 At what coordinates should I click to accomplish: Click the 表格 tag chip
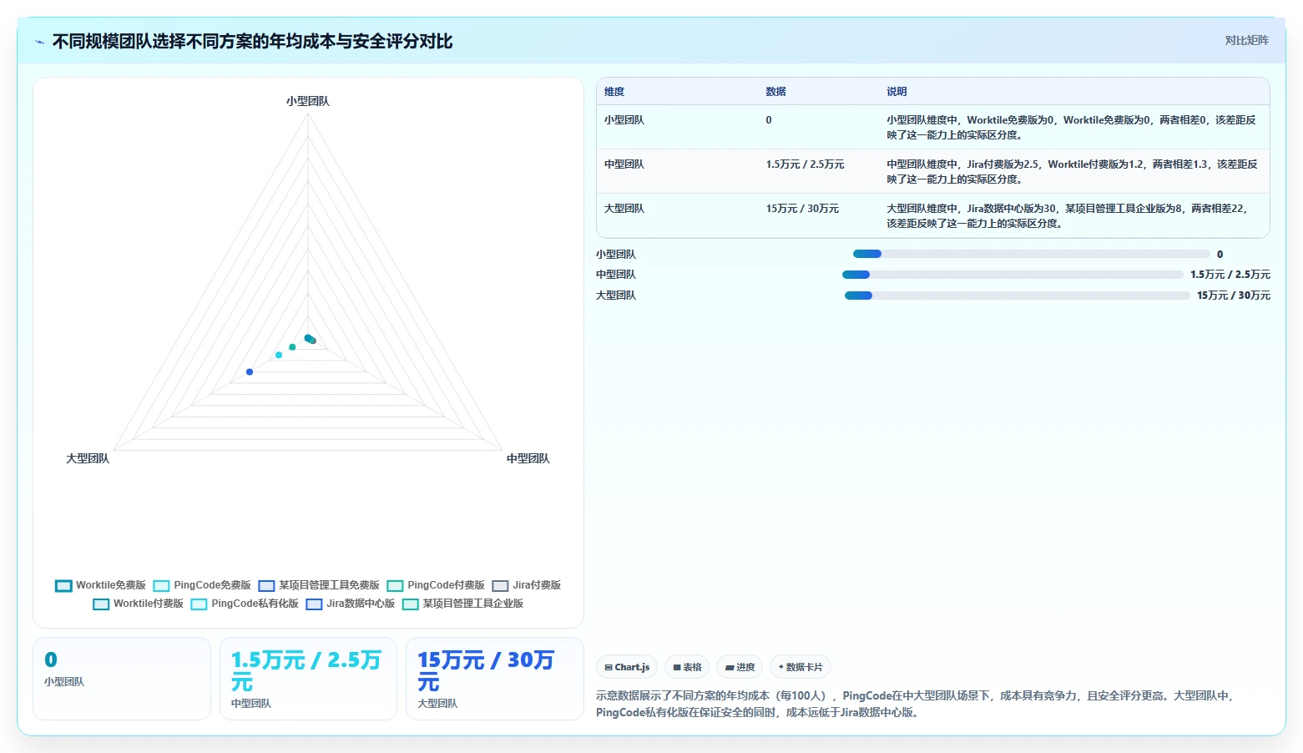[x=687, y=667]
